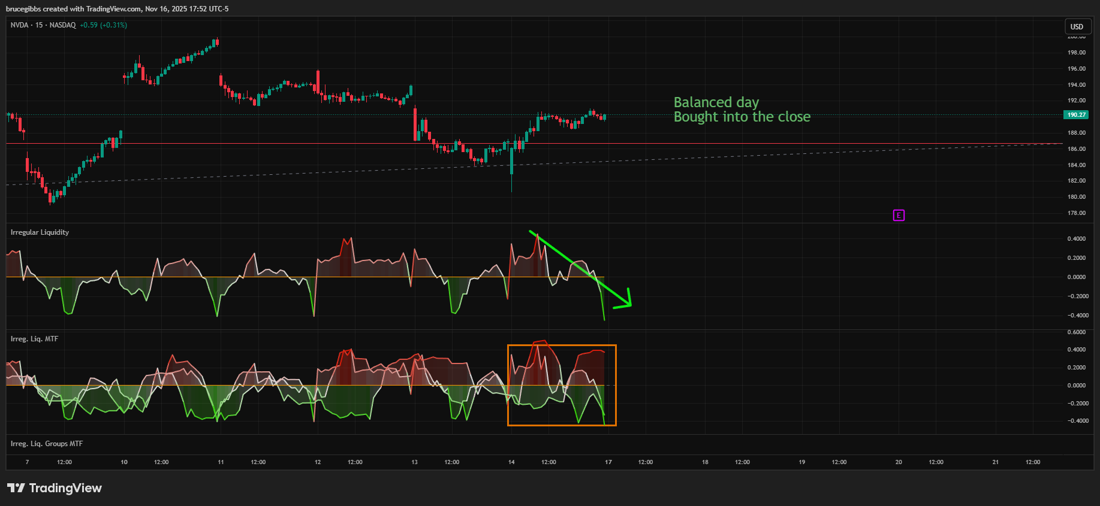Click the NVDA 15 NASDAQ symbol title
This screenshot has width=1100, height=506.
pos(43,25)
